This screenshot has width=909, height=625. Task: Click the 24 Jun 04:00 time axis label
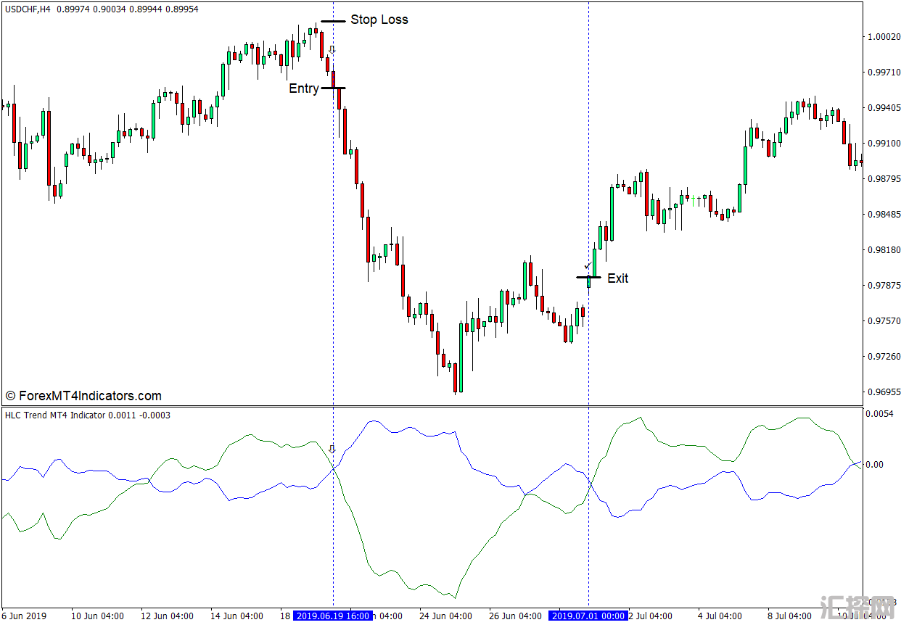coord(447,616)
